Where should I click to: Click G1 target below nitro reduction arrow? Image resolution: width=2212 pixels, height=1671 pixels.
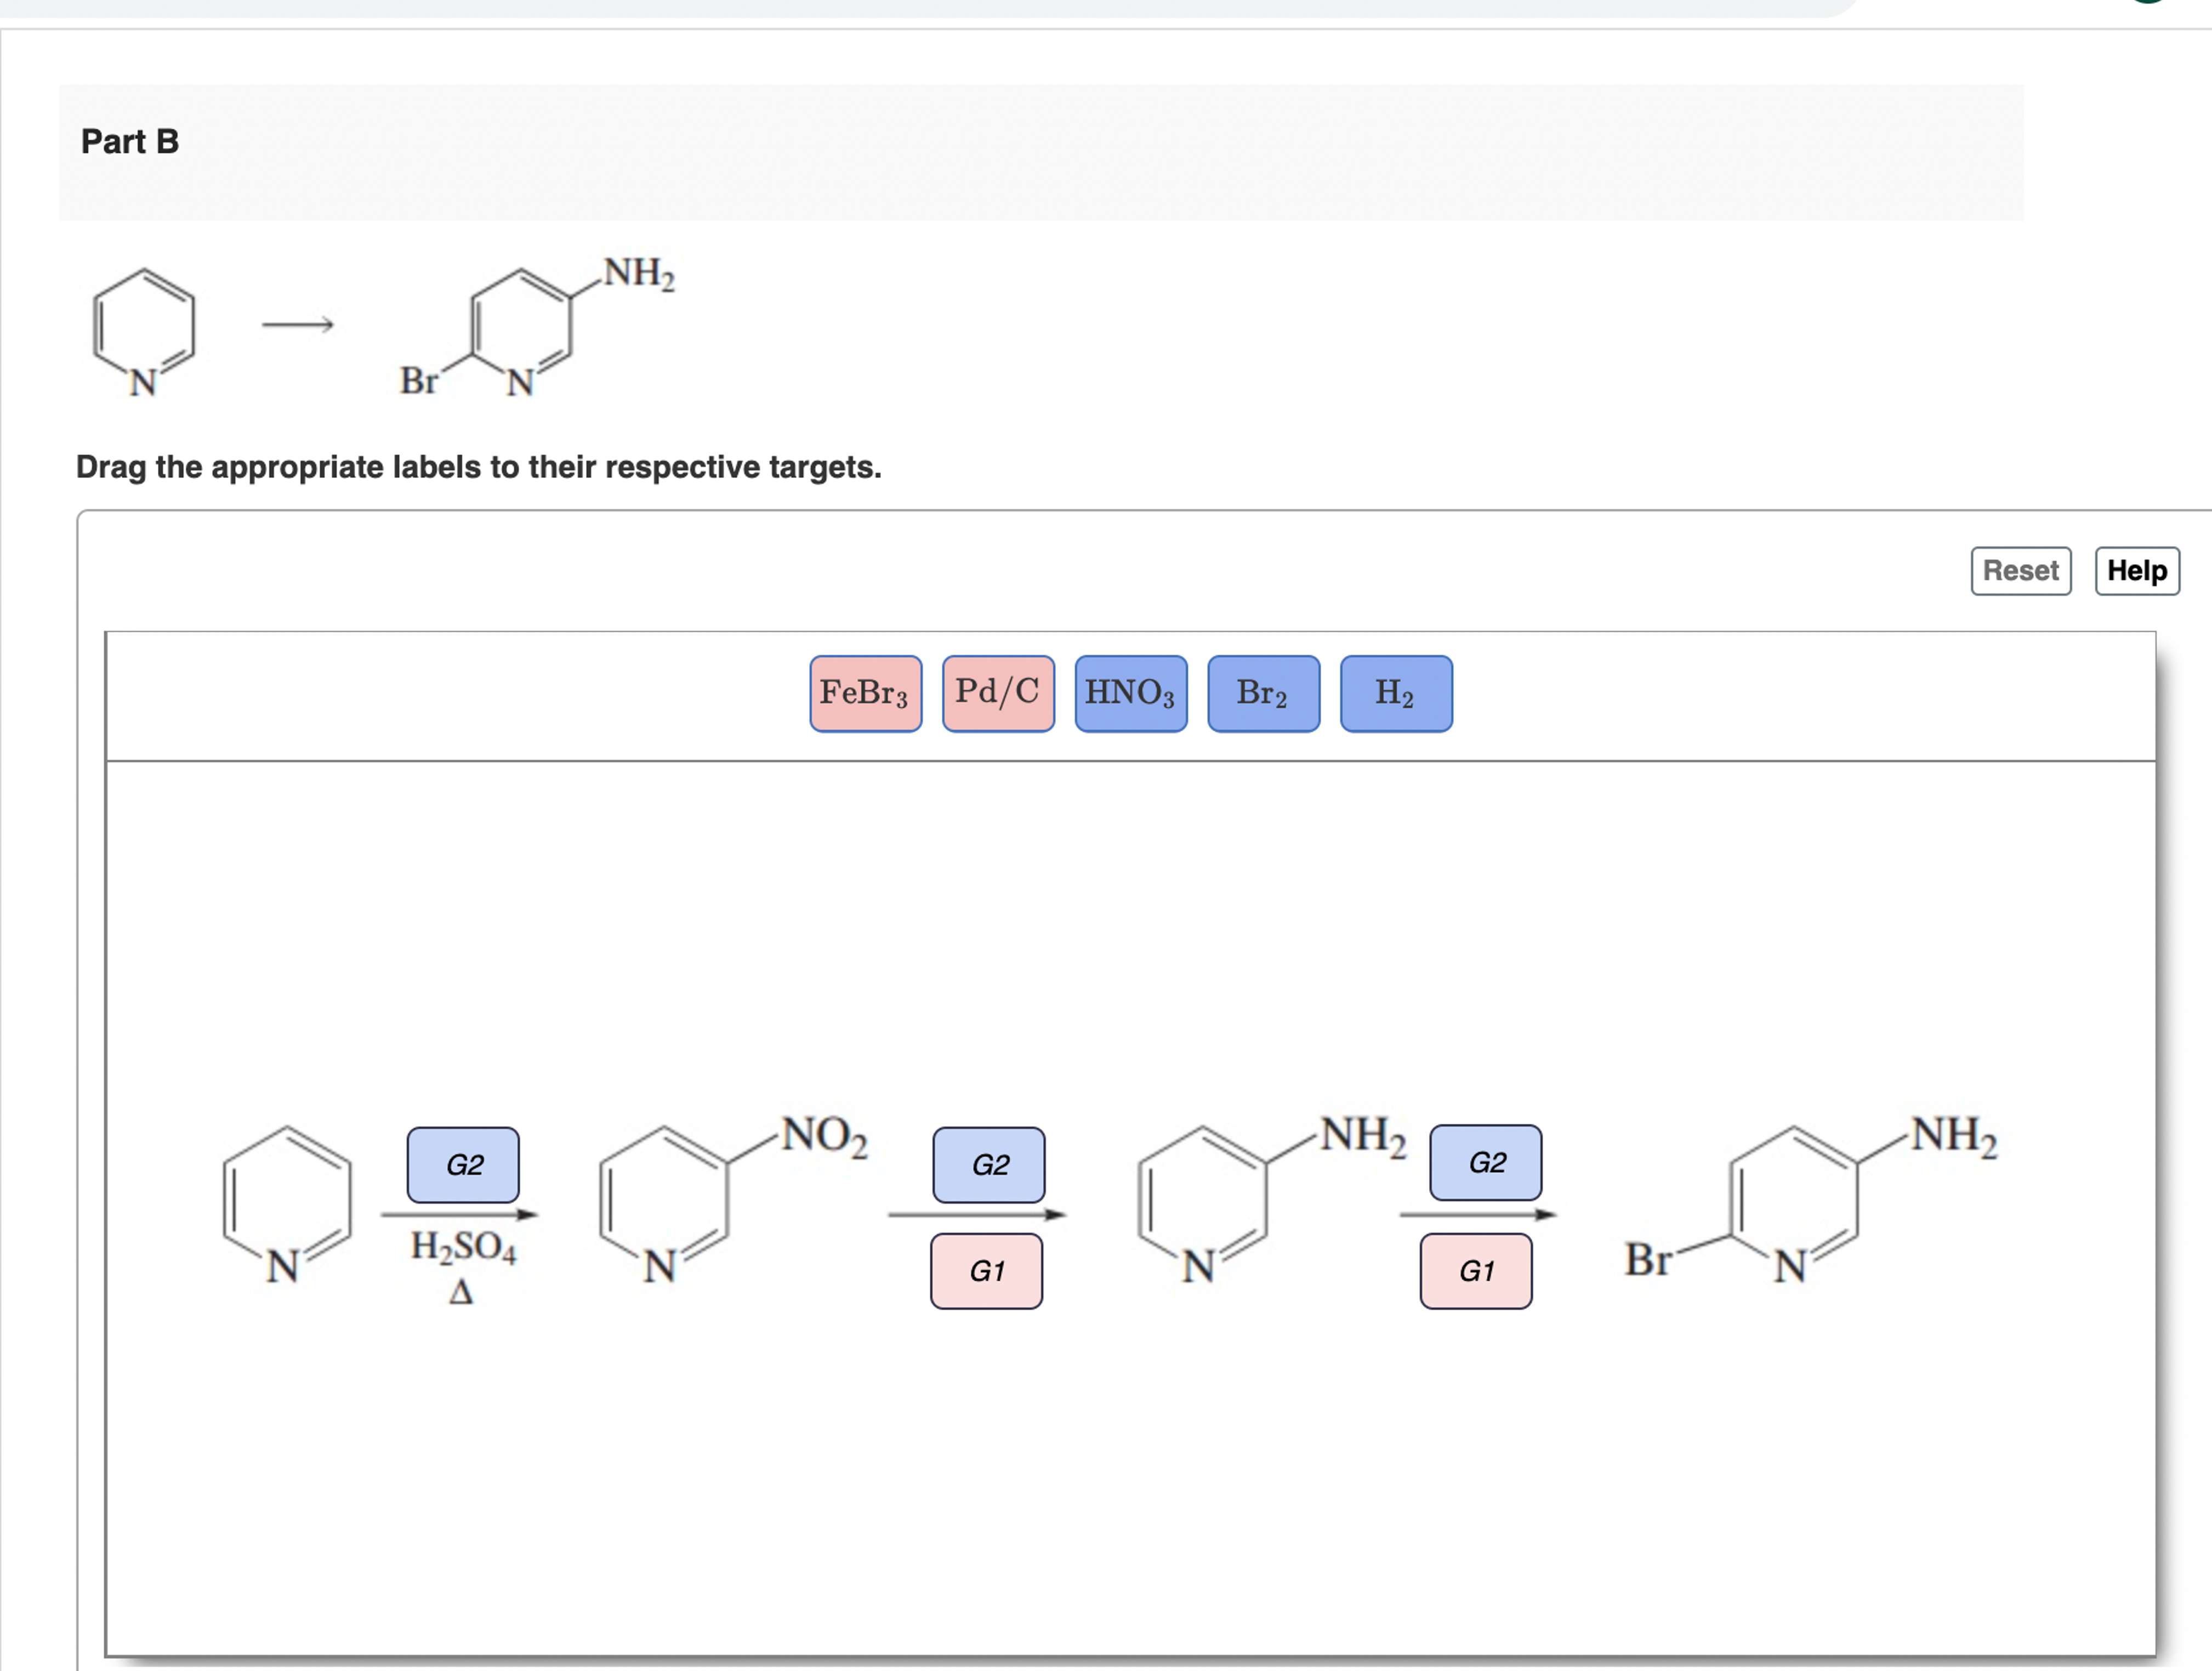pos(986,1271)
